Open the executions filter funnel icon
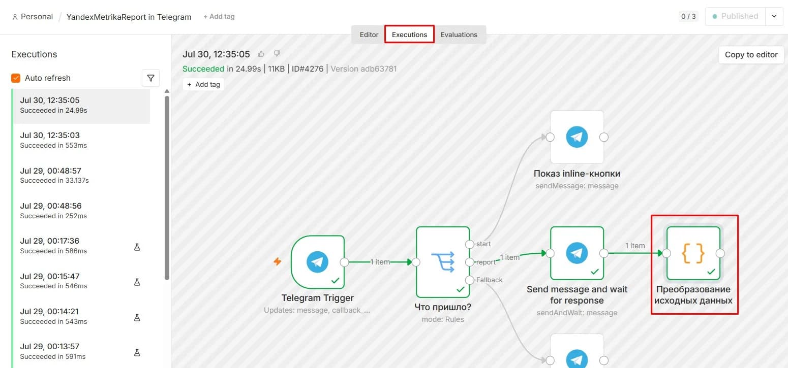This screenshot has width=788, height=368. tap(150, 78)
